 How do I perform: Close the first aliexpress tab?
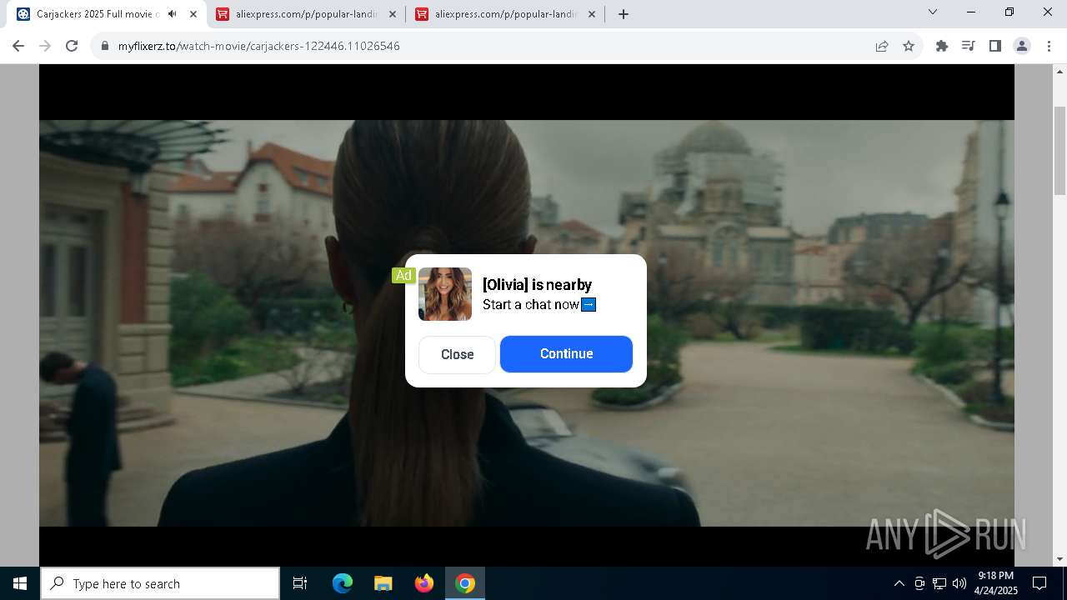tap(393, 14)
